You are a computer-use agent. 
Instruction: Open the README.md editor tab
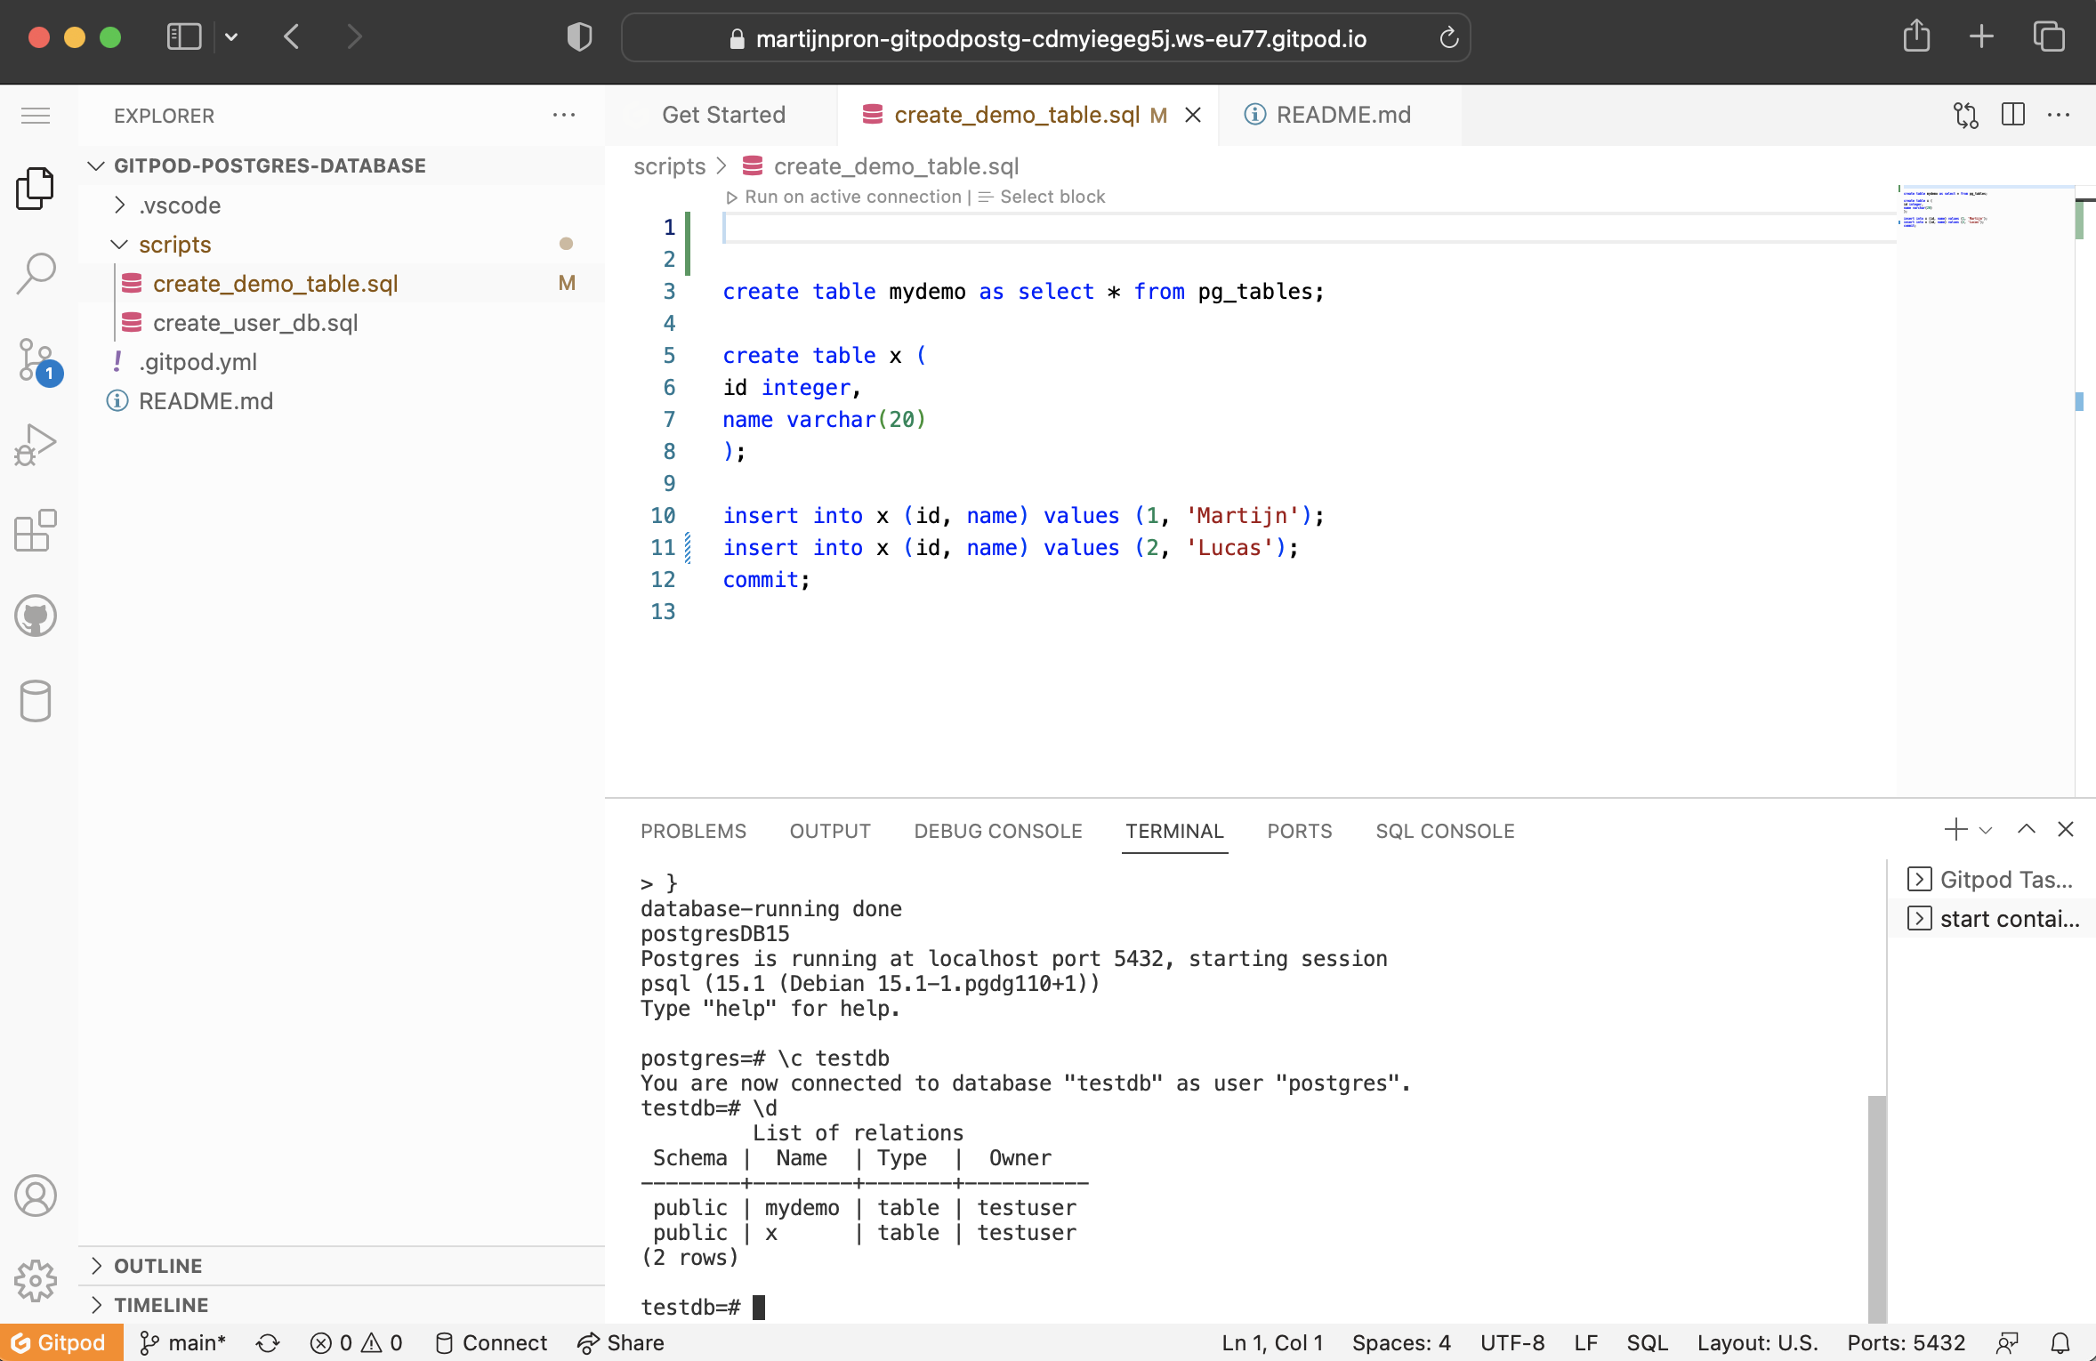point(1342,115)
